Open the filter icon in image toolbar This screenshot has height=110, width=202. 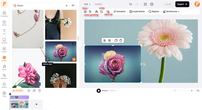click(x=85, y=11)
